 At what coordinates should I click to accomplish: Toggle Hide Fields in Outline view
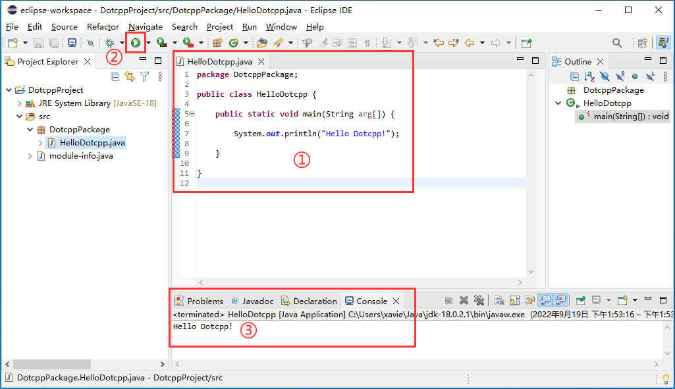pos(605,76)
